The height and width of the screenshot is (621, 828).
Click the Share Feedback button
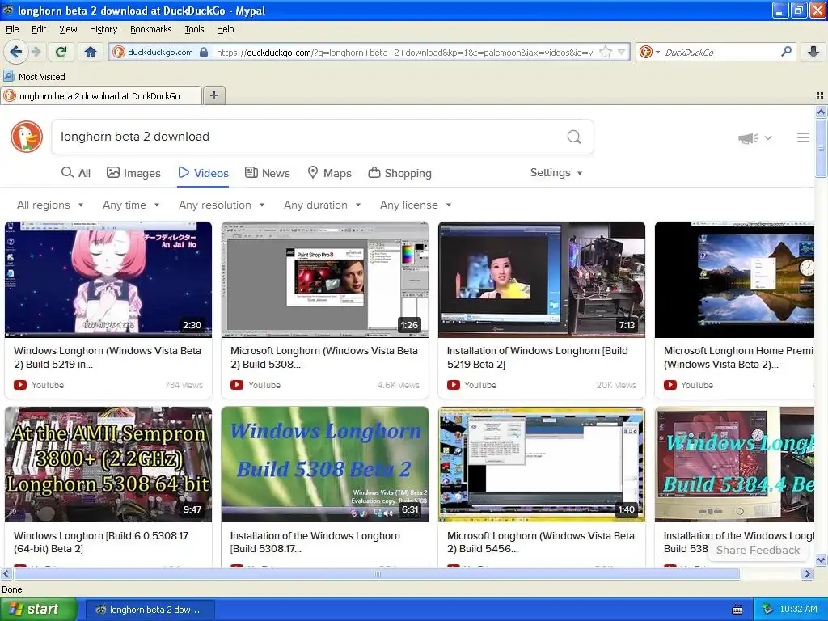[758, 550]
